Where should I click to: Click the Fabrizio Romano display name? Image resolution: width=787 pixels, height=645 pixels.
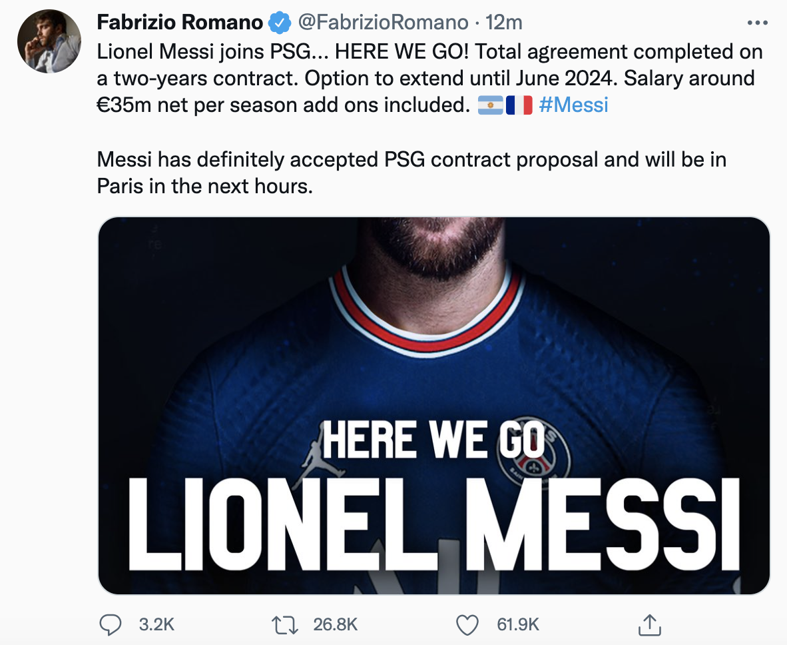tap(180, 23)
